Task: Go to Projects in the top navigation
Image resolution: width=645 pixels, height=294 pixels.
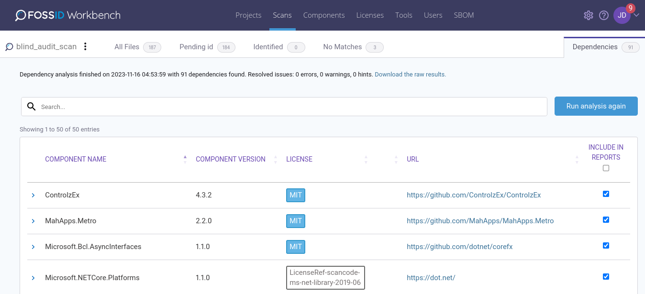Action: pos(248,15)
